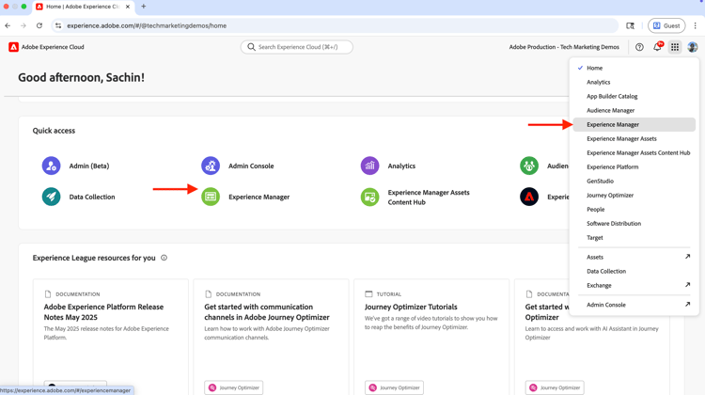Select Home in the app switcher menu
This screenshot has height=395, width=705.
[634, 68]
